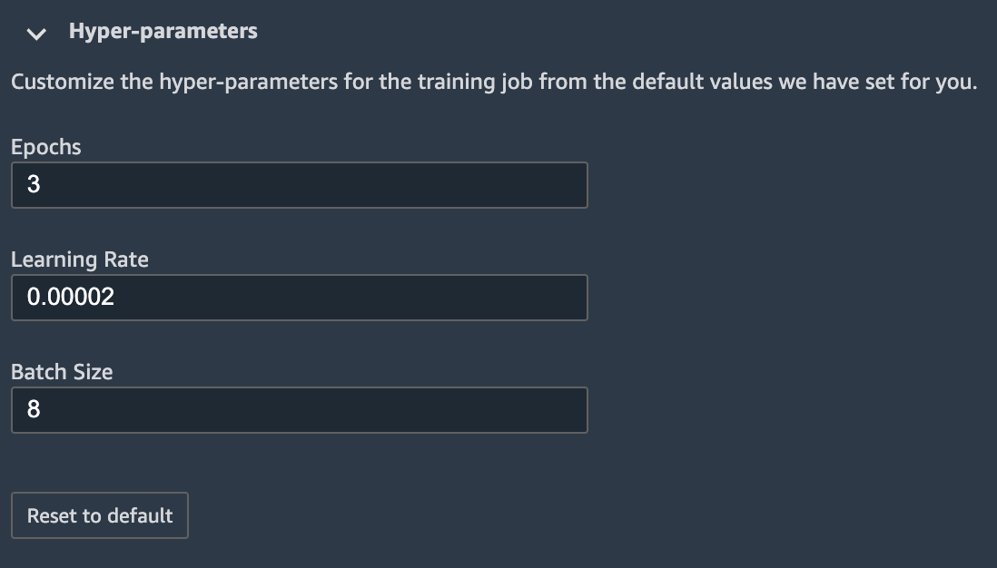Click the Batch Size label

[x=61, y=372]
